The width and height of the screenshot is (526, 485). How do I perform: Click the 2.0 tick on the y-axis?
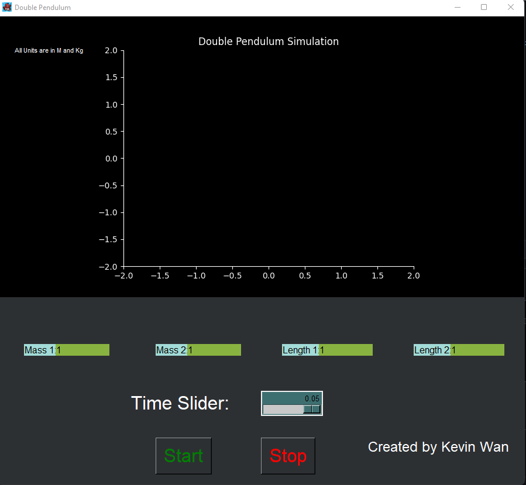(x=111, y=50)
